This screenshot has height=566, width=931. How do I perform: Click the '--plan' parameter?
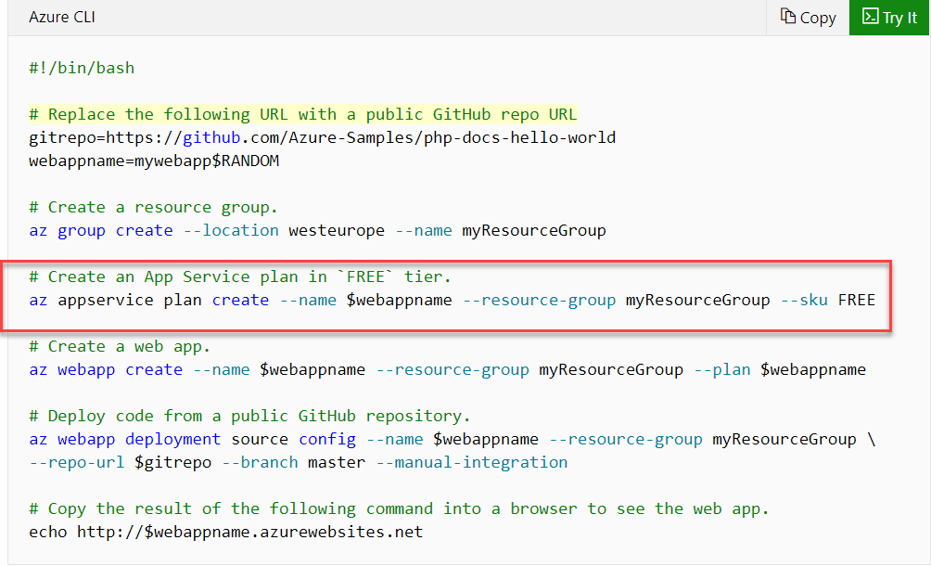click(722, 369)
